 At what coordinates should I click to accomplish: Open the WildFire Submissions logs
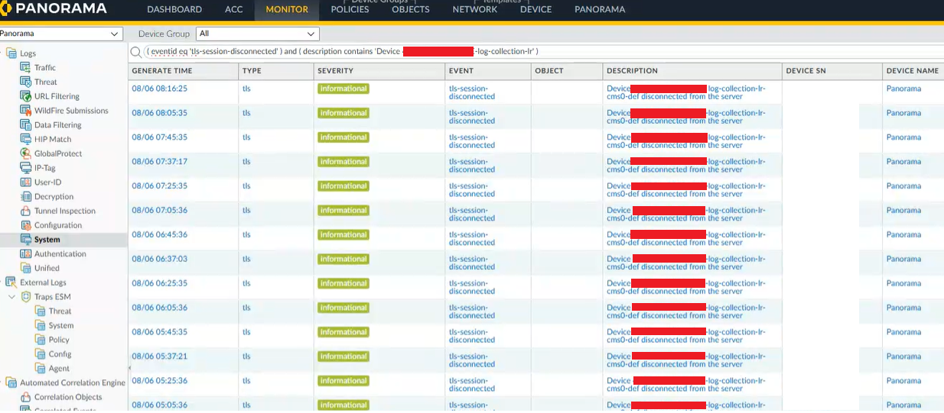pyautogui.click(x=71, y=111)
